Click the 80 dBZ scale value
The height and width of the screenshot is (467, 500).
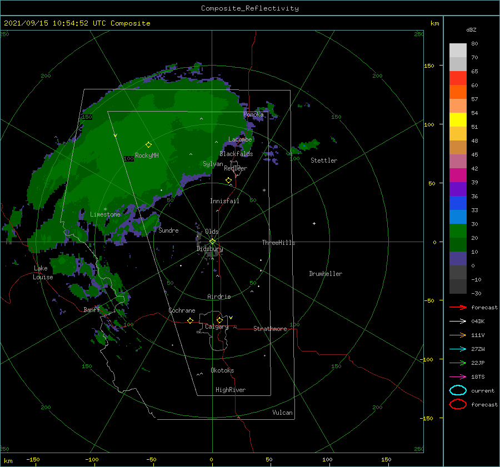coord(474,43)
